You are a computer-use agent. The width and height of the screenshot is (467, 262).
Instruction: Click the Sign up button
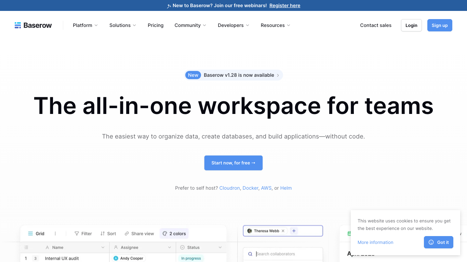[440, 25]
